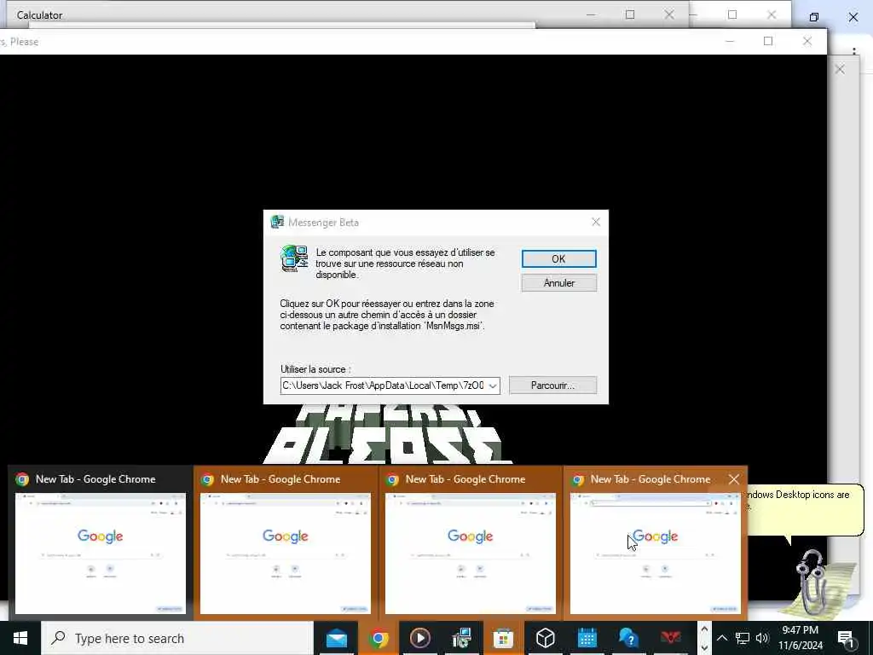Click the Chrome icon in first thumbnail header
Viewport: 873px width, 655px height.
coord(23,479)
